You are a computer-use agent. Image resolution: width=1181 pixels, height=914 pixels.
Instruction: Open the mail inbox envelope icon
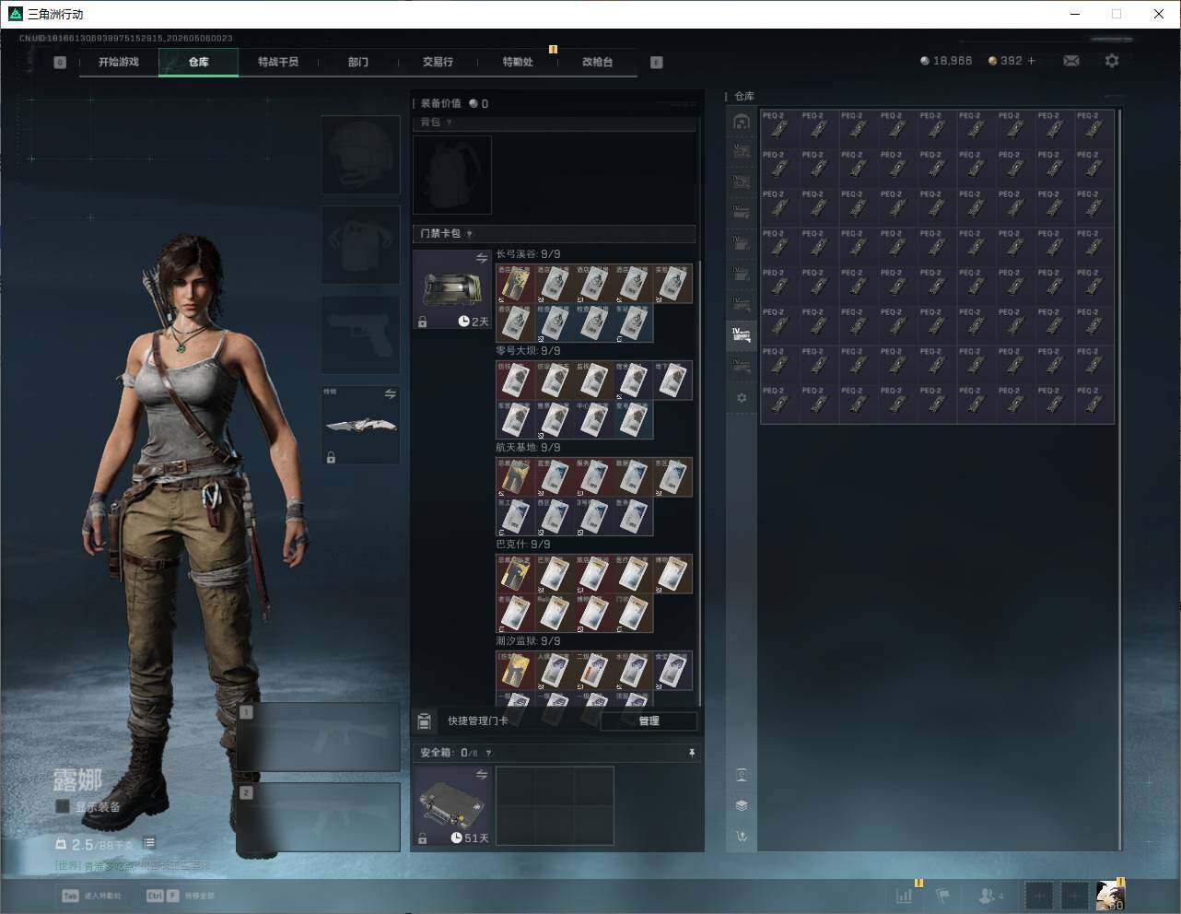point(1071,61)
